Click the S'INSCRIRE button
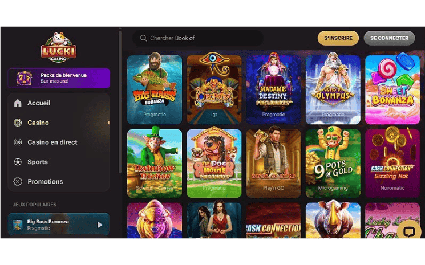This screenshot has width=425, height=265. tap(338, 38)
